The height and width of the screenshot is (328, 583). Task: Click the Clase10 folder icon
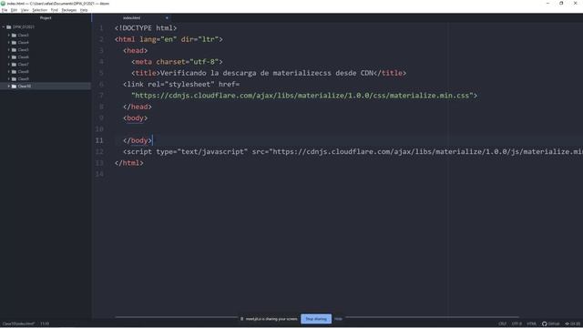14,87
